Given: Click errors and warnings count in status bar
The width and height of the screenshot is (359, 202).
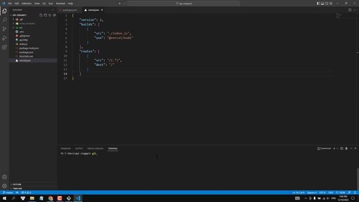Looking at the screenshot, I should pos(26,192).
